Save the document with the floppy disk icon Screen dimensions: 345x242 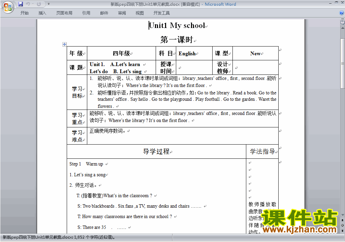point(21,4)
